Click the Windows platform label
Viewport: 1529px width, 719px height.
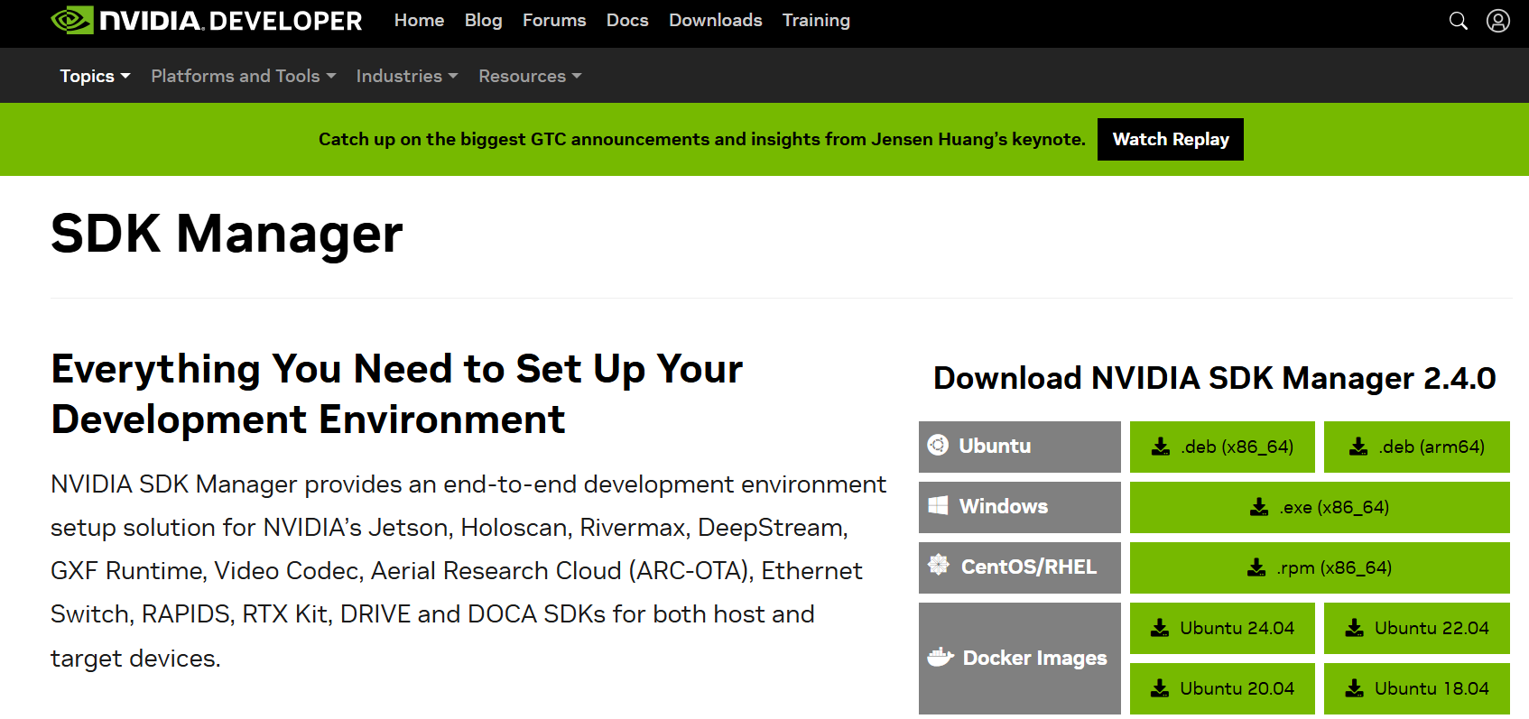tap(1004, 506)
